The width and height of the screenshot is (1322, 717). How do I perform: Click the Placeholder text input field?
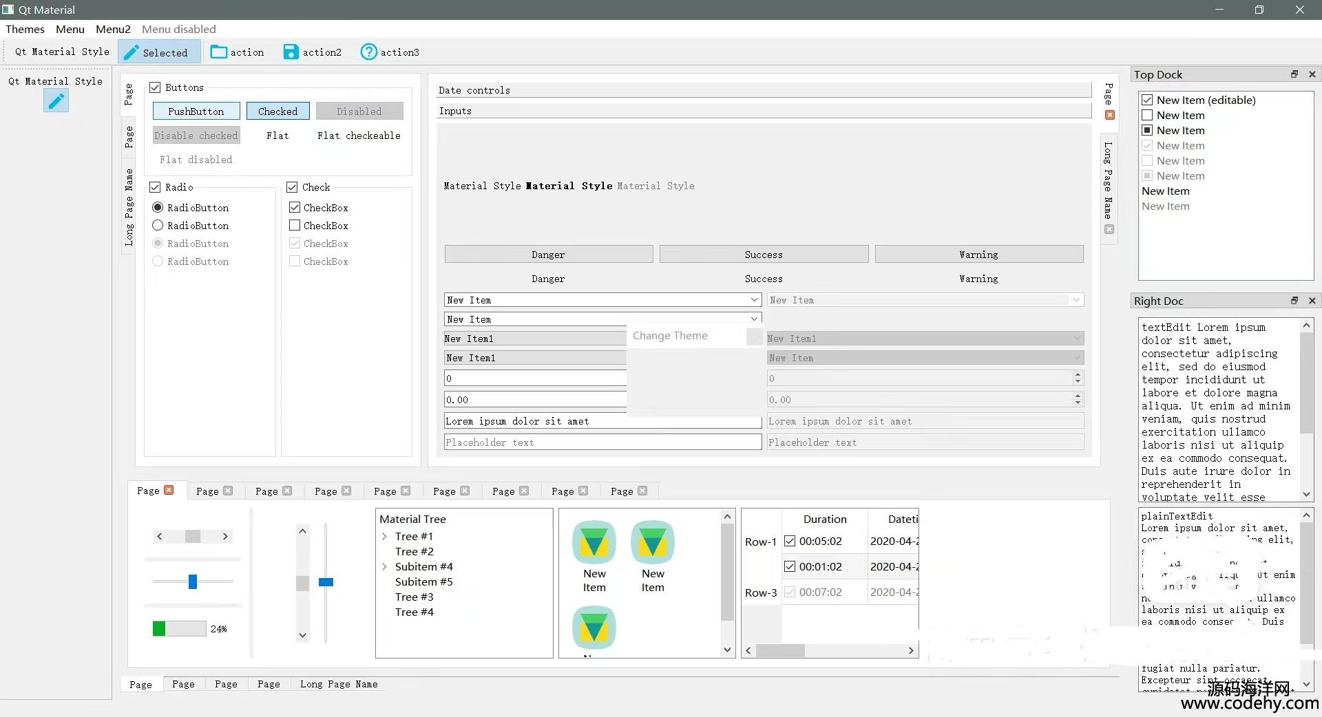(602, 442)
